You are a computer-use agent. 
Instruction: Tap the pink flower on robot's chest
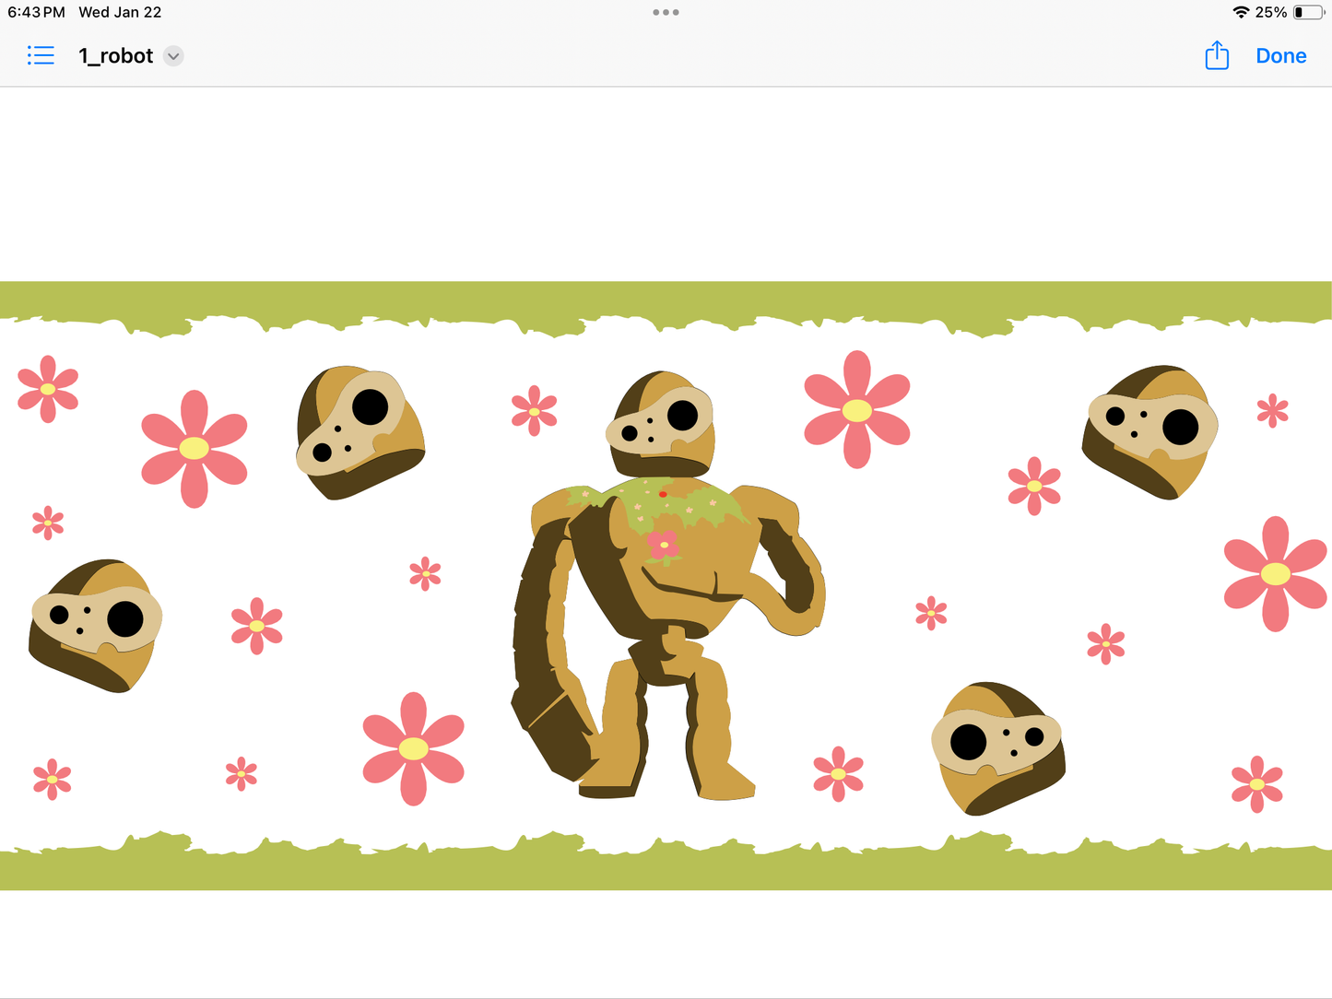coord(664,545)
